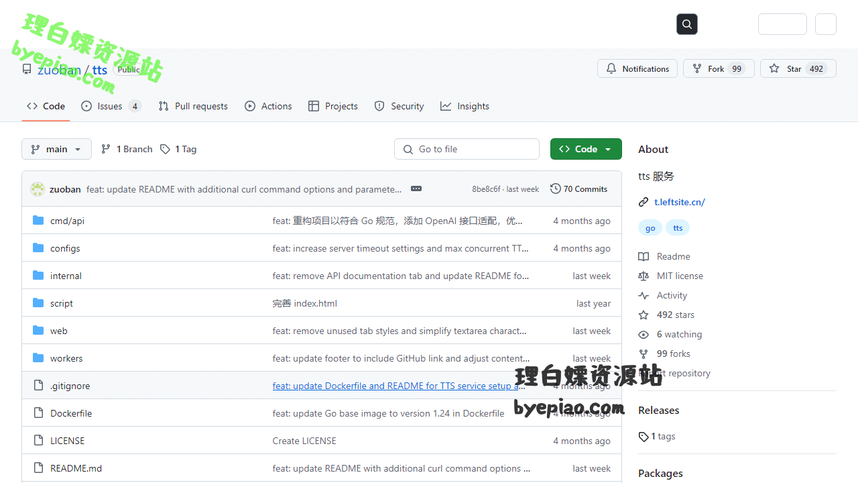This screenshot has width=858, height=483.
Task: Click file icon beside Dockerfile
Action: [38, 413]
